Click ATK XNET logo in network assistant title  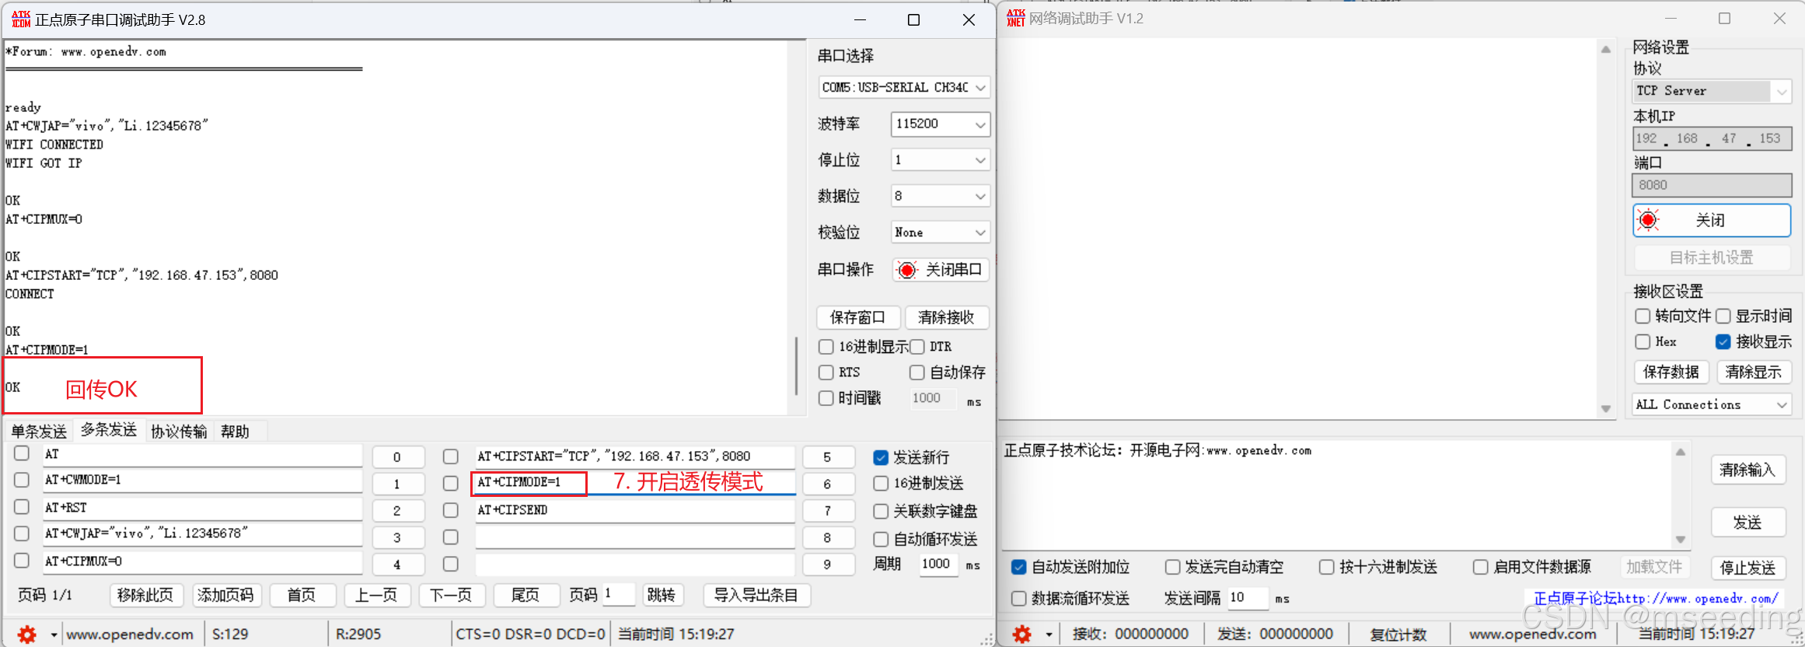(1016, 18)
